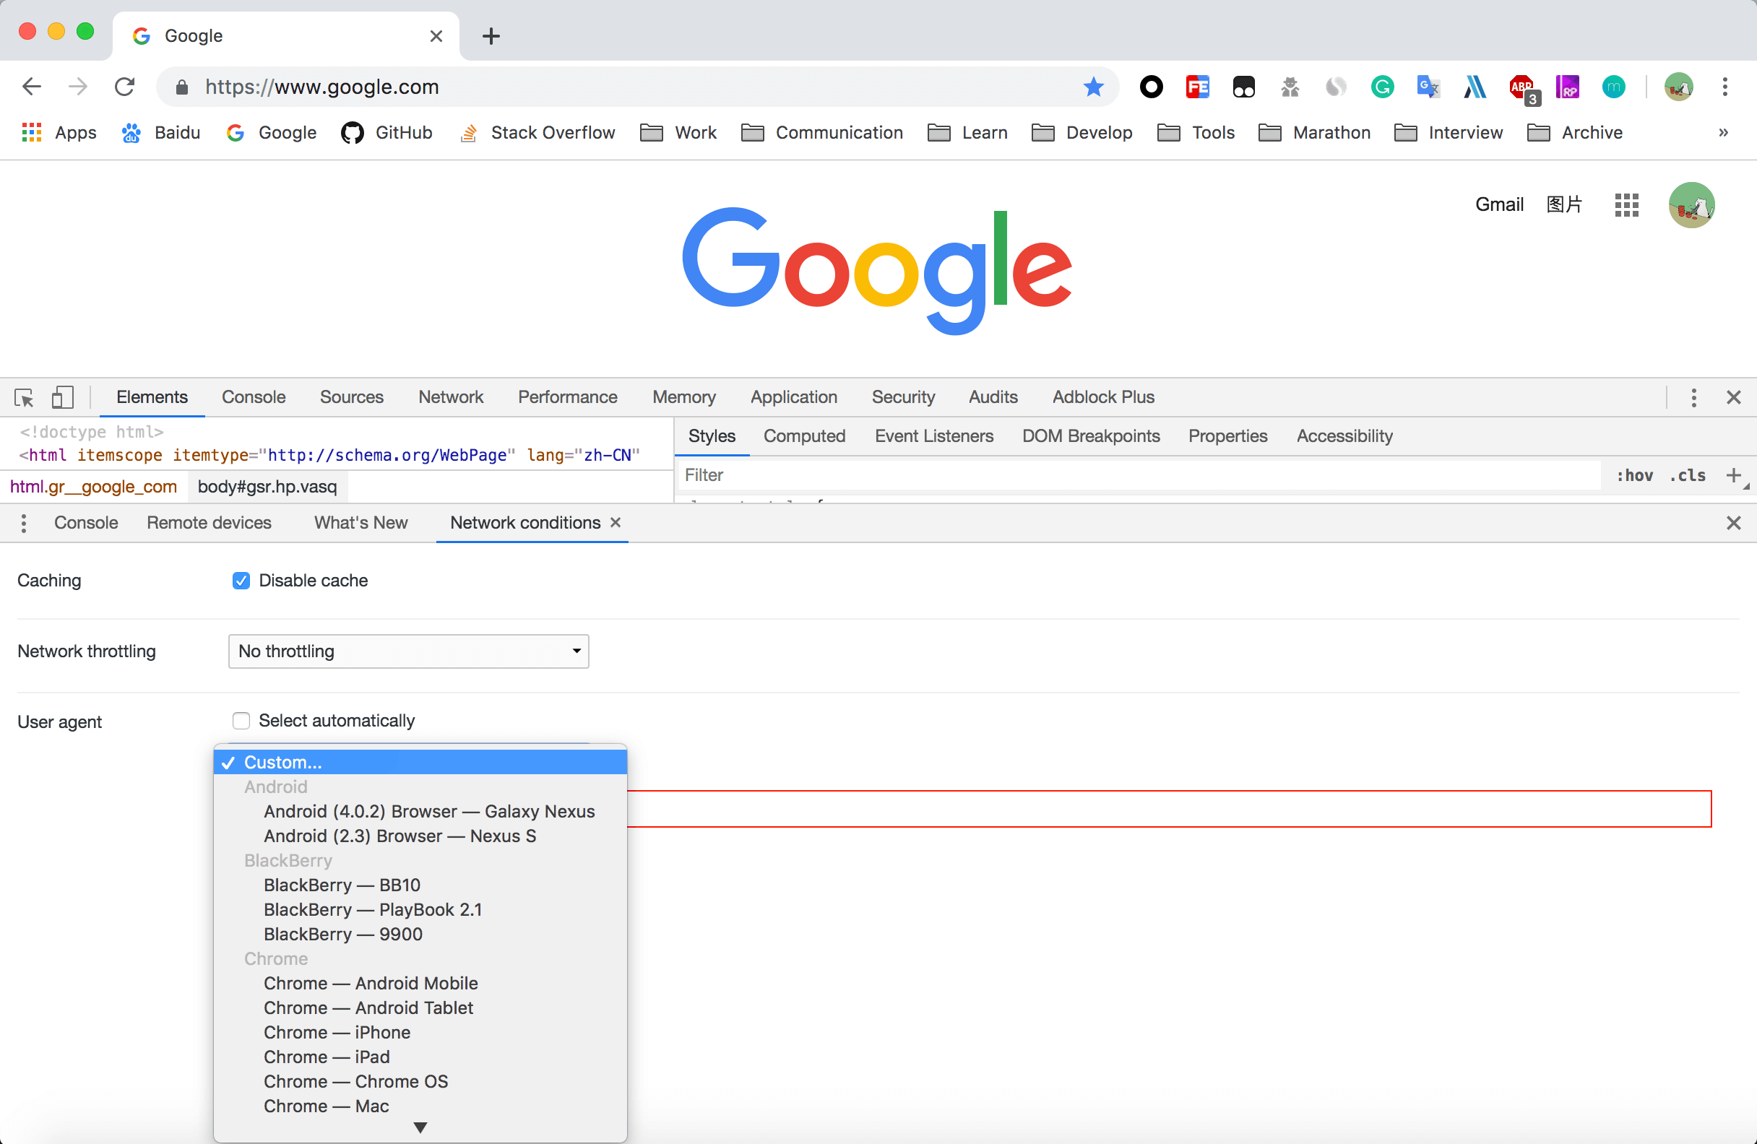The width and height of the screenshot is (1757, 1144).
Task: Open the Network throttling dropdown
Action: 408,651
